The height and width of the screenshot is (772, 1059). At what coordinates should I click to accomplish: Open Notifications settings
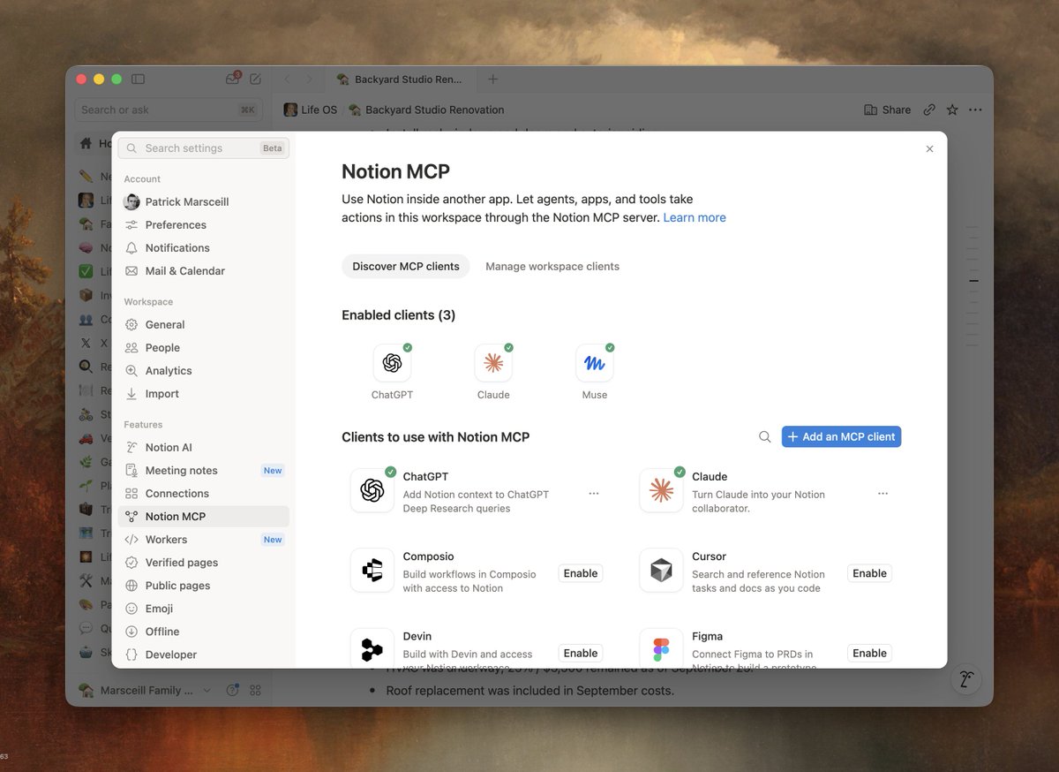[x=204, y=247]
